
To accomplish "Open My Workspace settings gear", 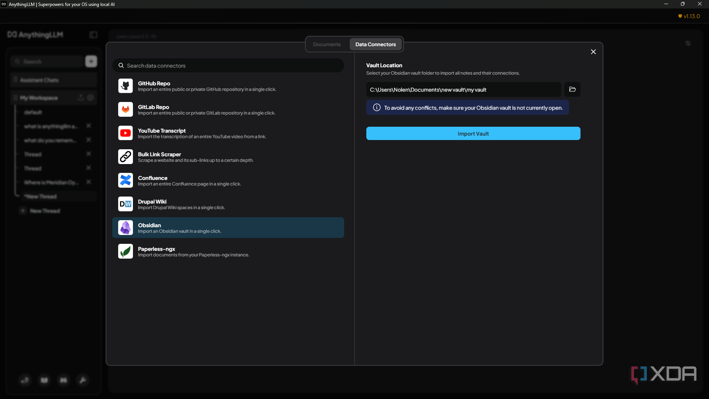I will (x=90, y=98).
